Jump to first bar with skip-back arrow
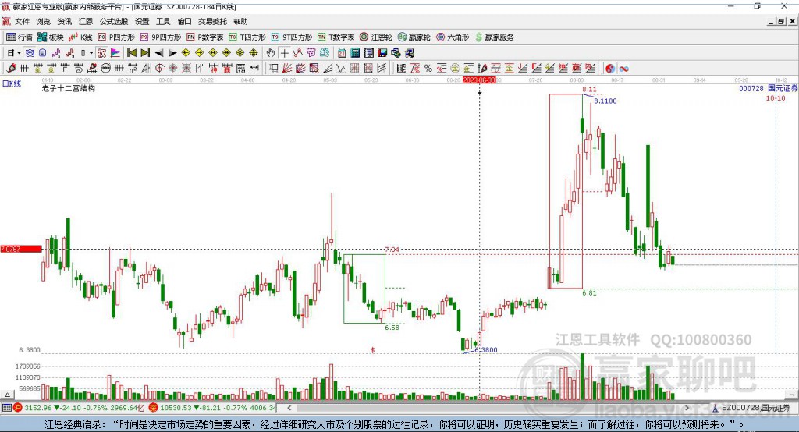Image resolution: width=799 pixels, height=432 pixels. point(132,53)
